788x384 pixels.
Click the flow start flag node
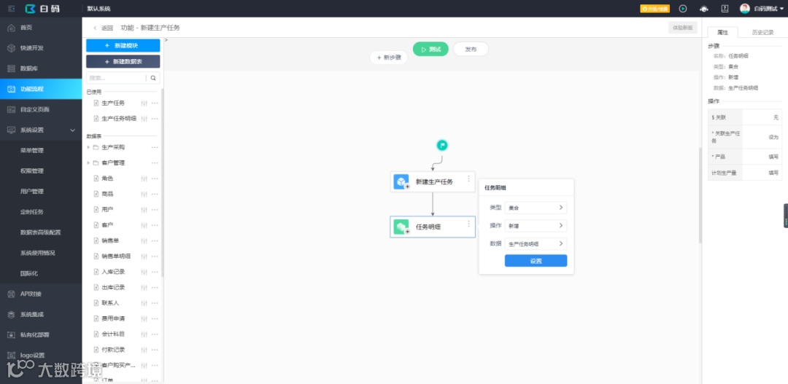pos(441,146)
